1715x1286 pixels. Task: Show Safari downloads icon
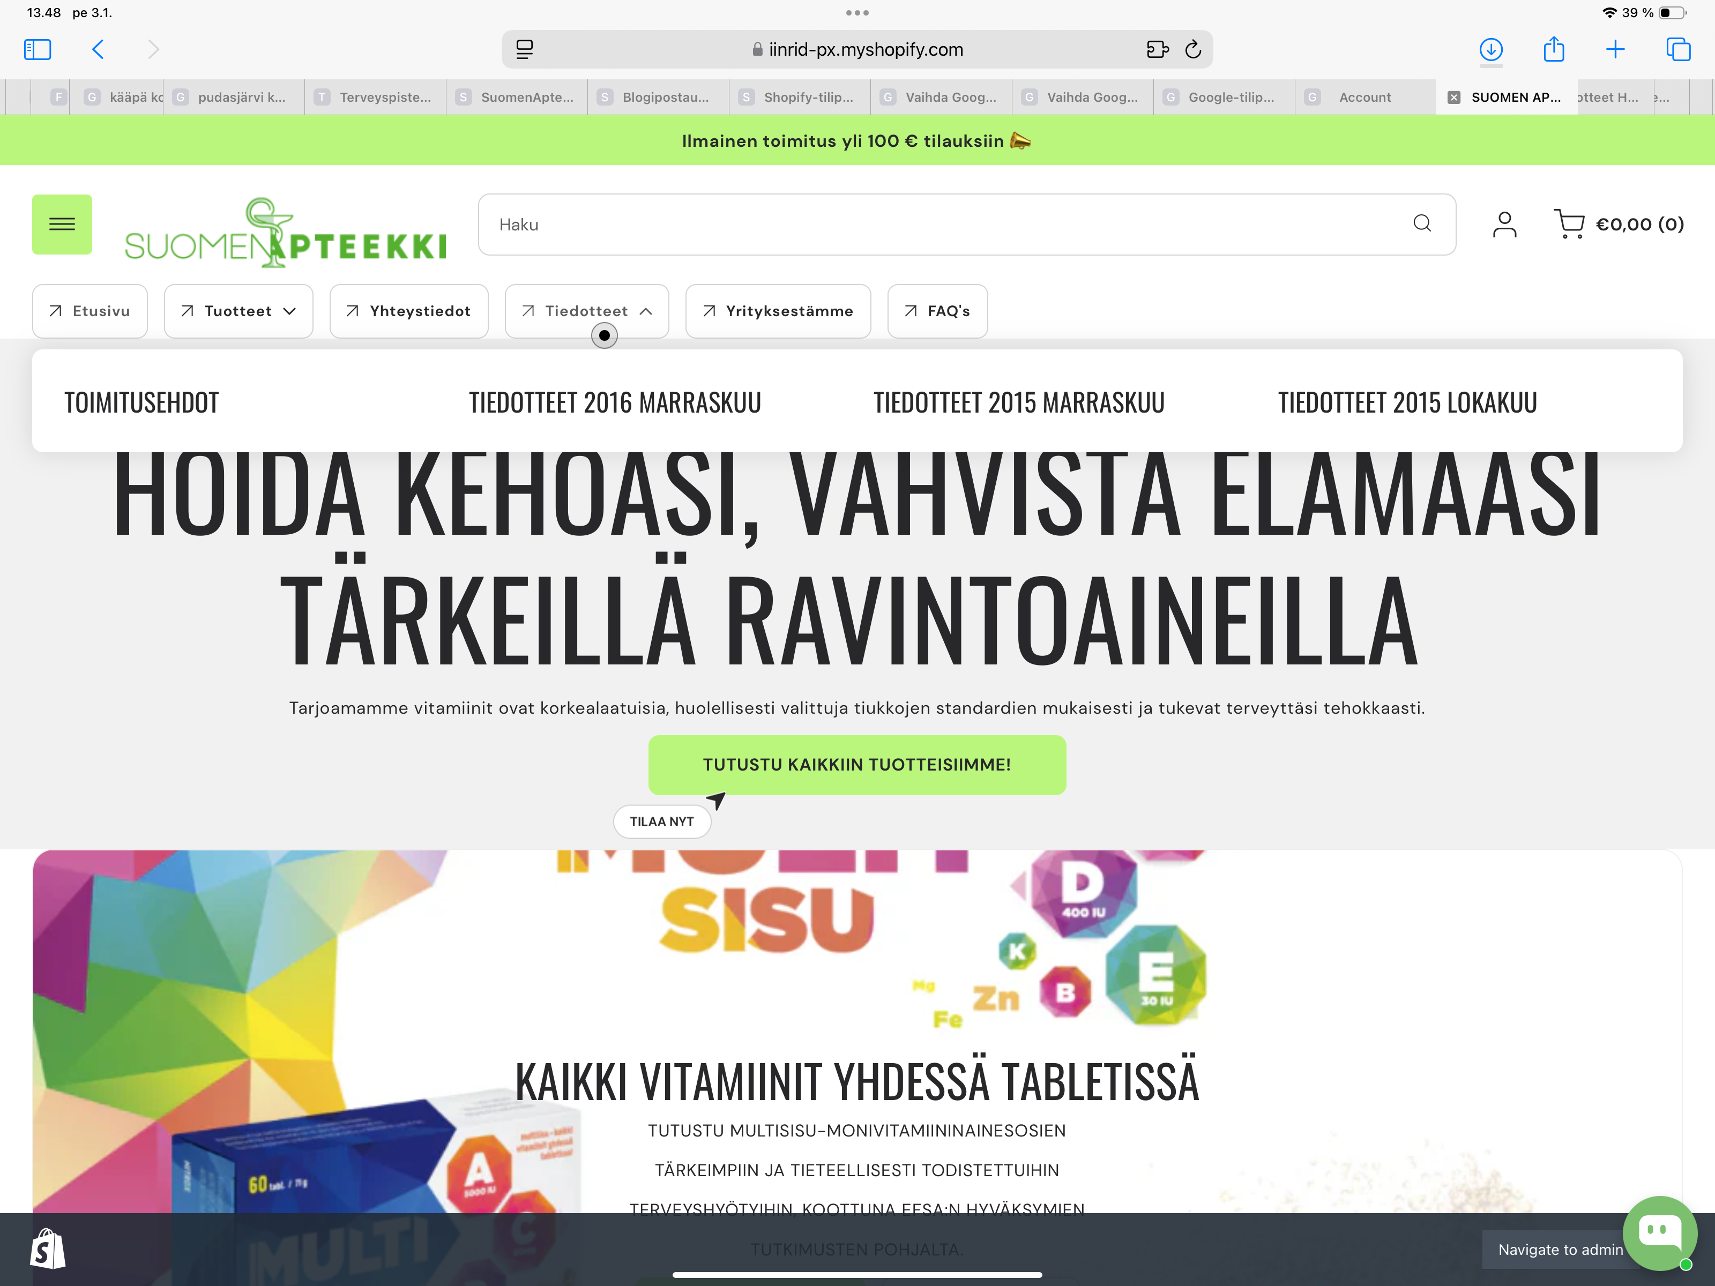tap(1490, 50)
